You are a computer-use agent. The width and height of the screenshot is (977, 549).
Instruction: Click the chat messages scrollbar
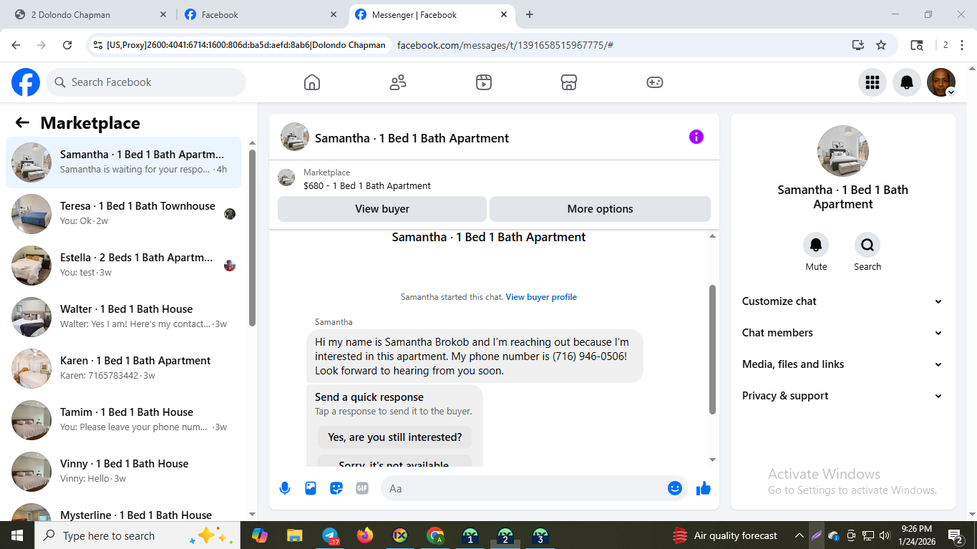pyautogui.click(x=712, y=349)
